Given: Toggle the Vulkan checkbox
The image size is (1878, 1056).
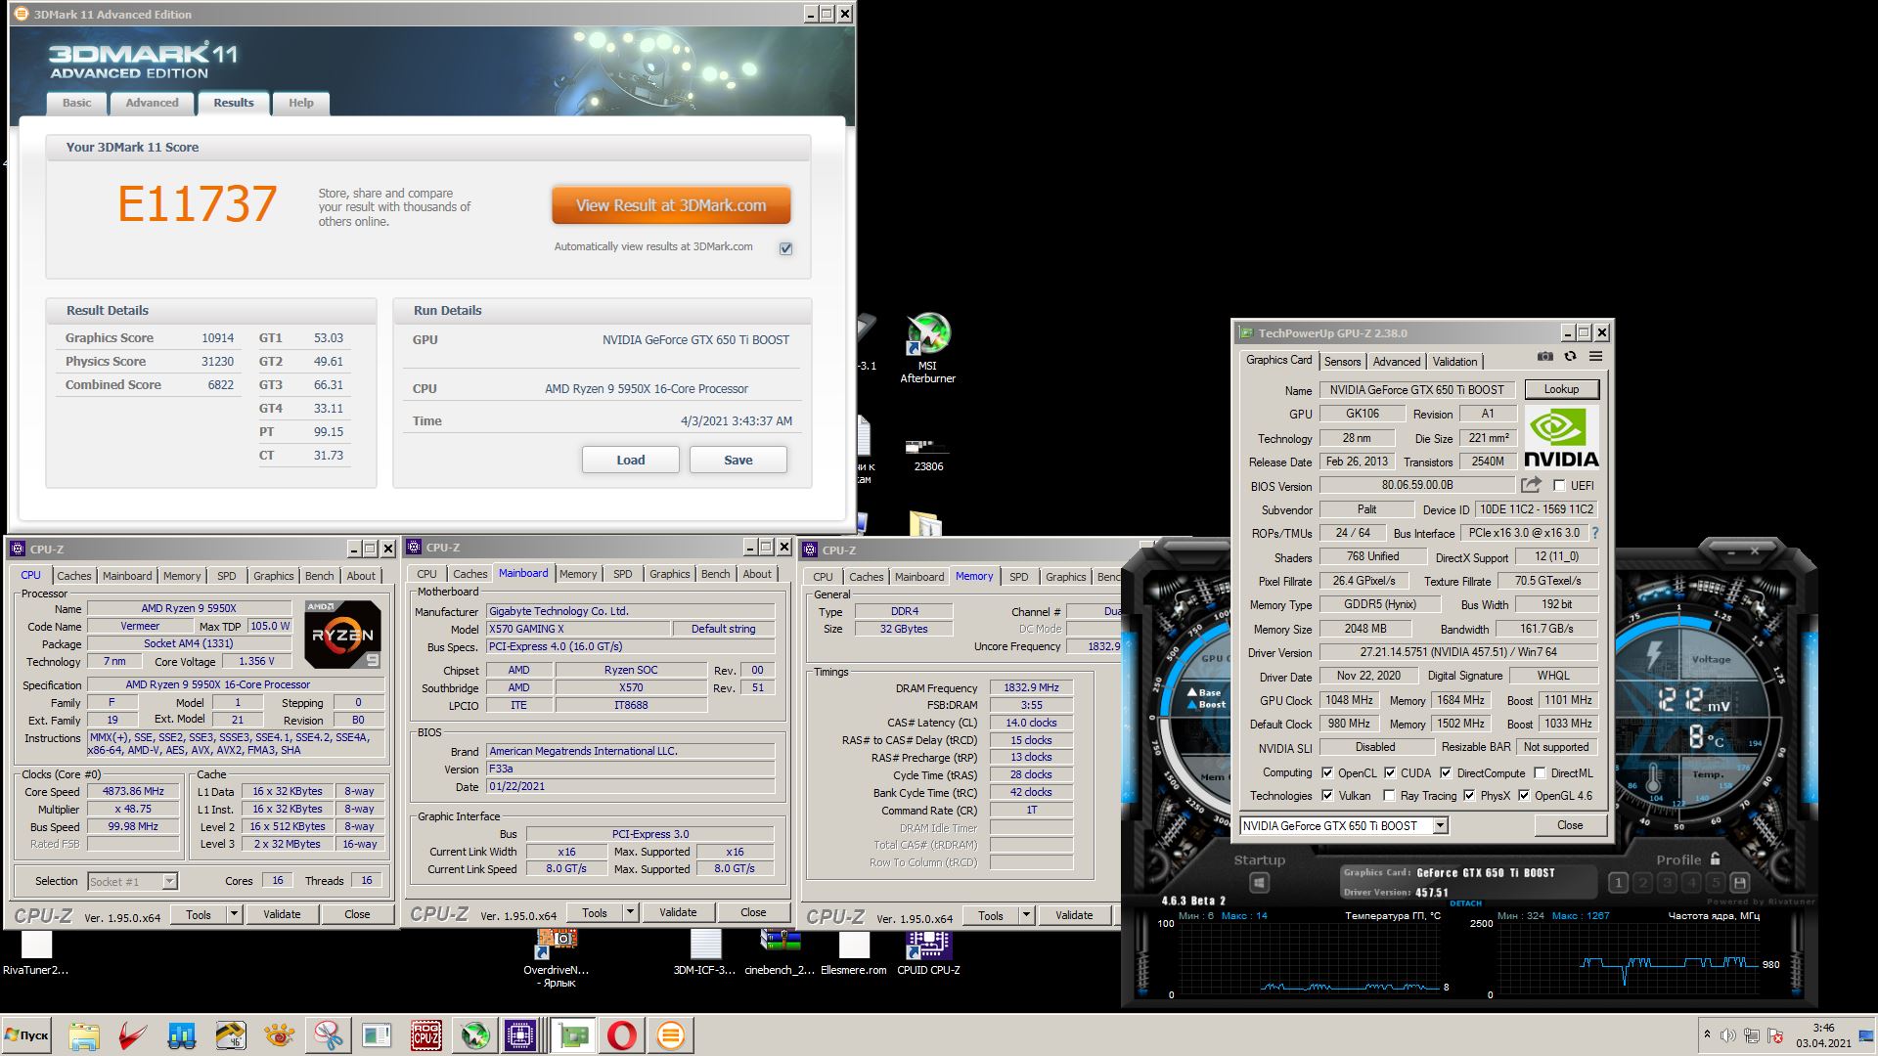Looking at the screenshot, I should pos(1327,795).
